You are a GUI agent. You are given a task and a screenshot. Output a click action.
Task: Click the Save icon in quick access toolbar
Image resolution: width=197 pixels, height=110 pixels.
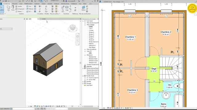(6, 1)
